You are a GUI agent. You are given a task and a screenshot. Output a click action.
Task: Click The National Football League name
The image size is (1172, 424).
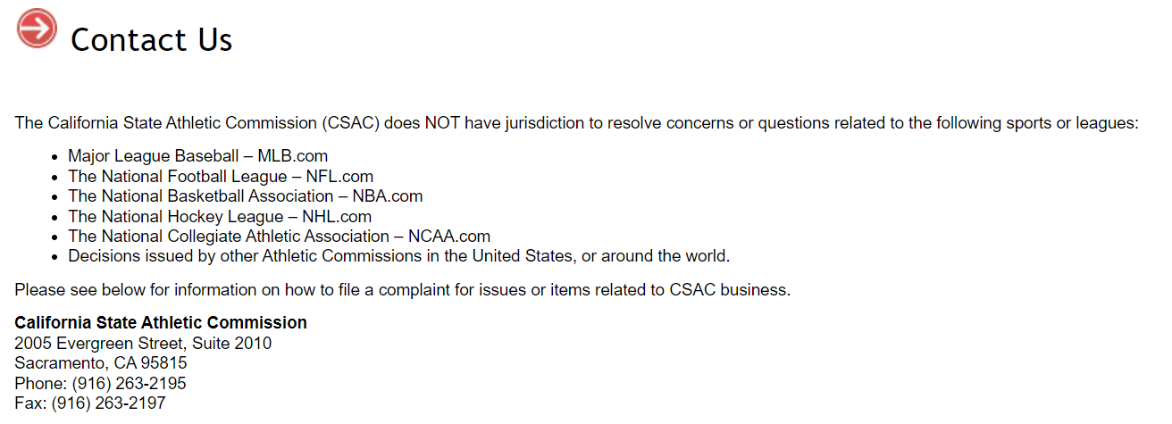[177, 177]
